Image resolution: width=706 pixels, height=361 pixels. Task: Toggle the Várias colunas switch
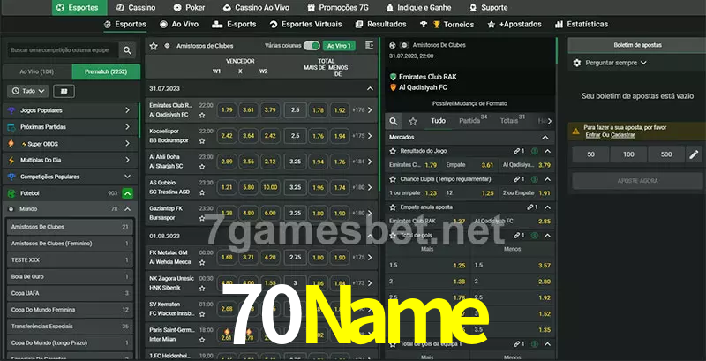pos(312,45)
